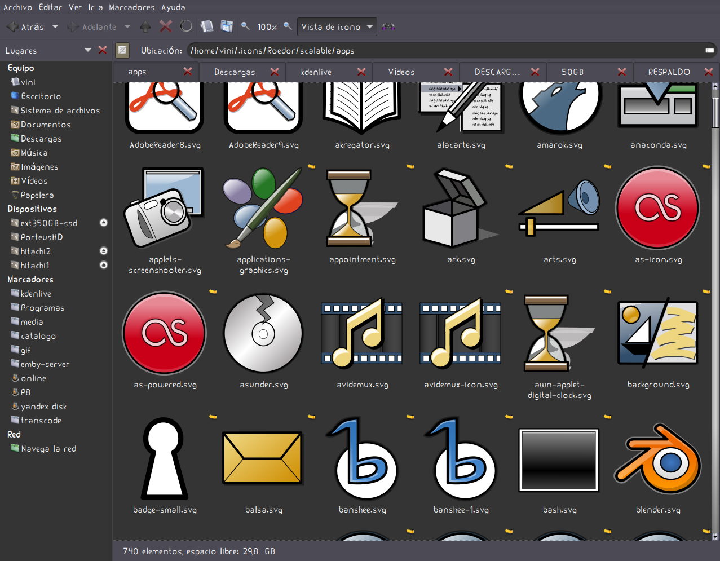Select the blender.svg icon
The width and height of the screenshot is (720, 561).
(x=658, y=460)
